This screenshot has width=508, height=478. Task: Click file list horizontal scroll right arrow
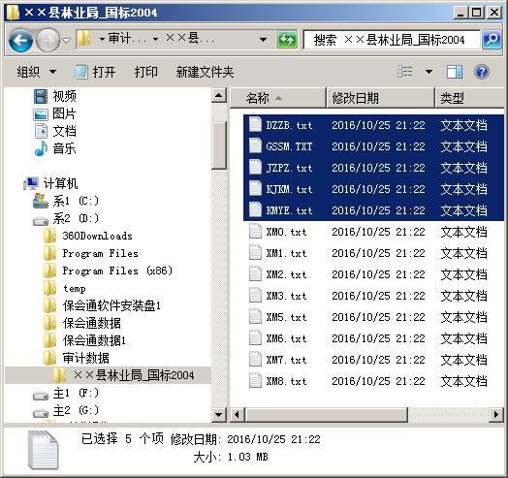pyautogui.click(x=496, y=414)
